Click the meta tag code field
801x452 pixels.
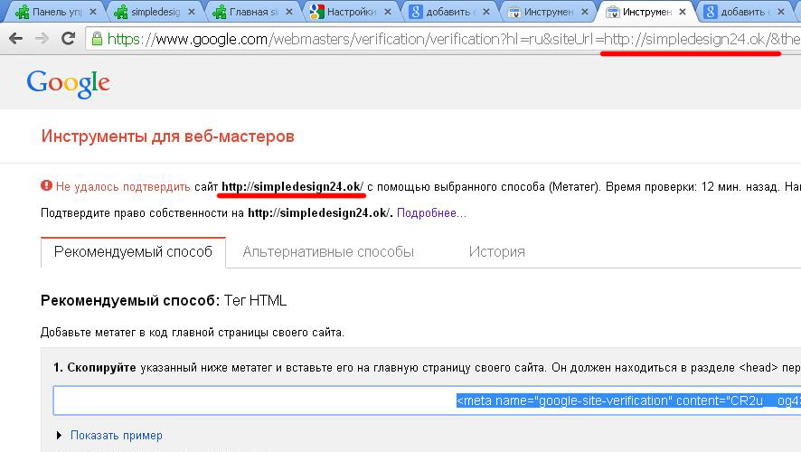[427, 400]
